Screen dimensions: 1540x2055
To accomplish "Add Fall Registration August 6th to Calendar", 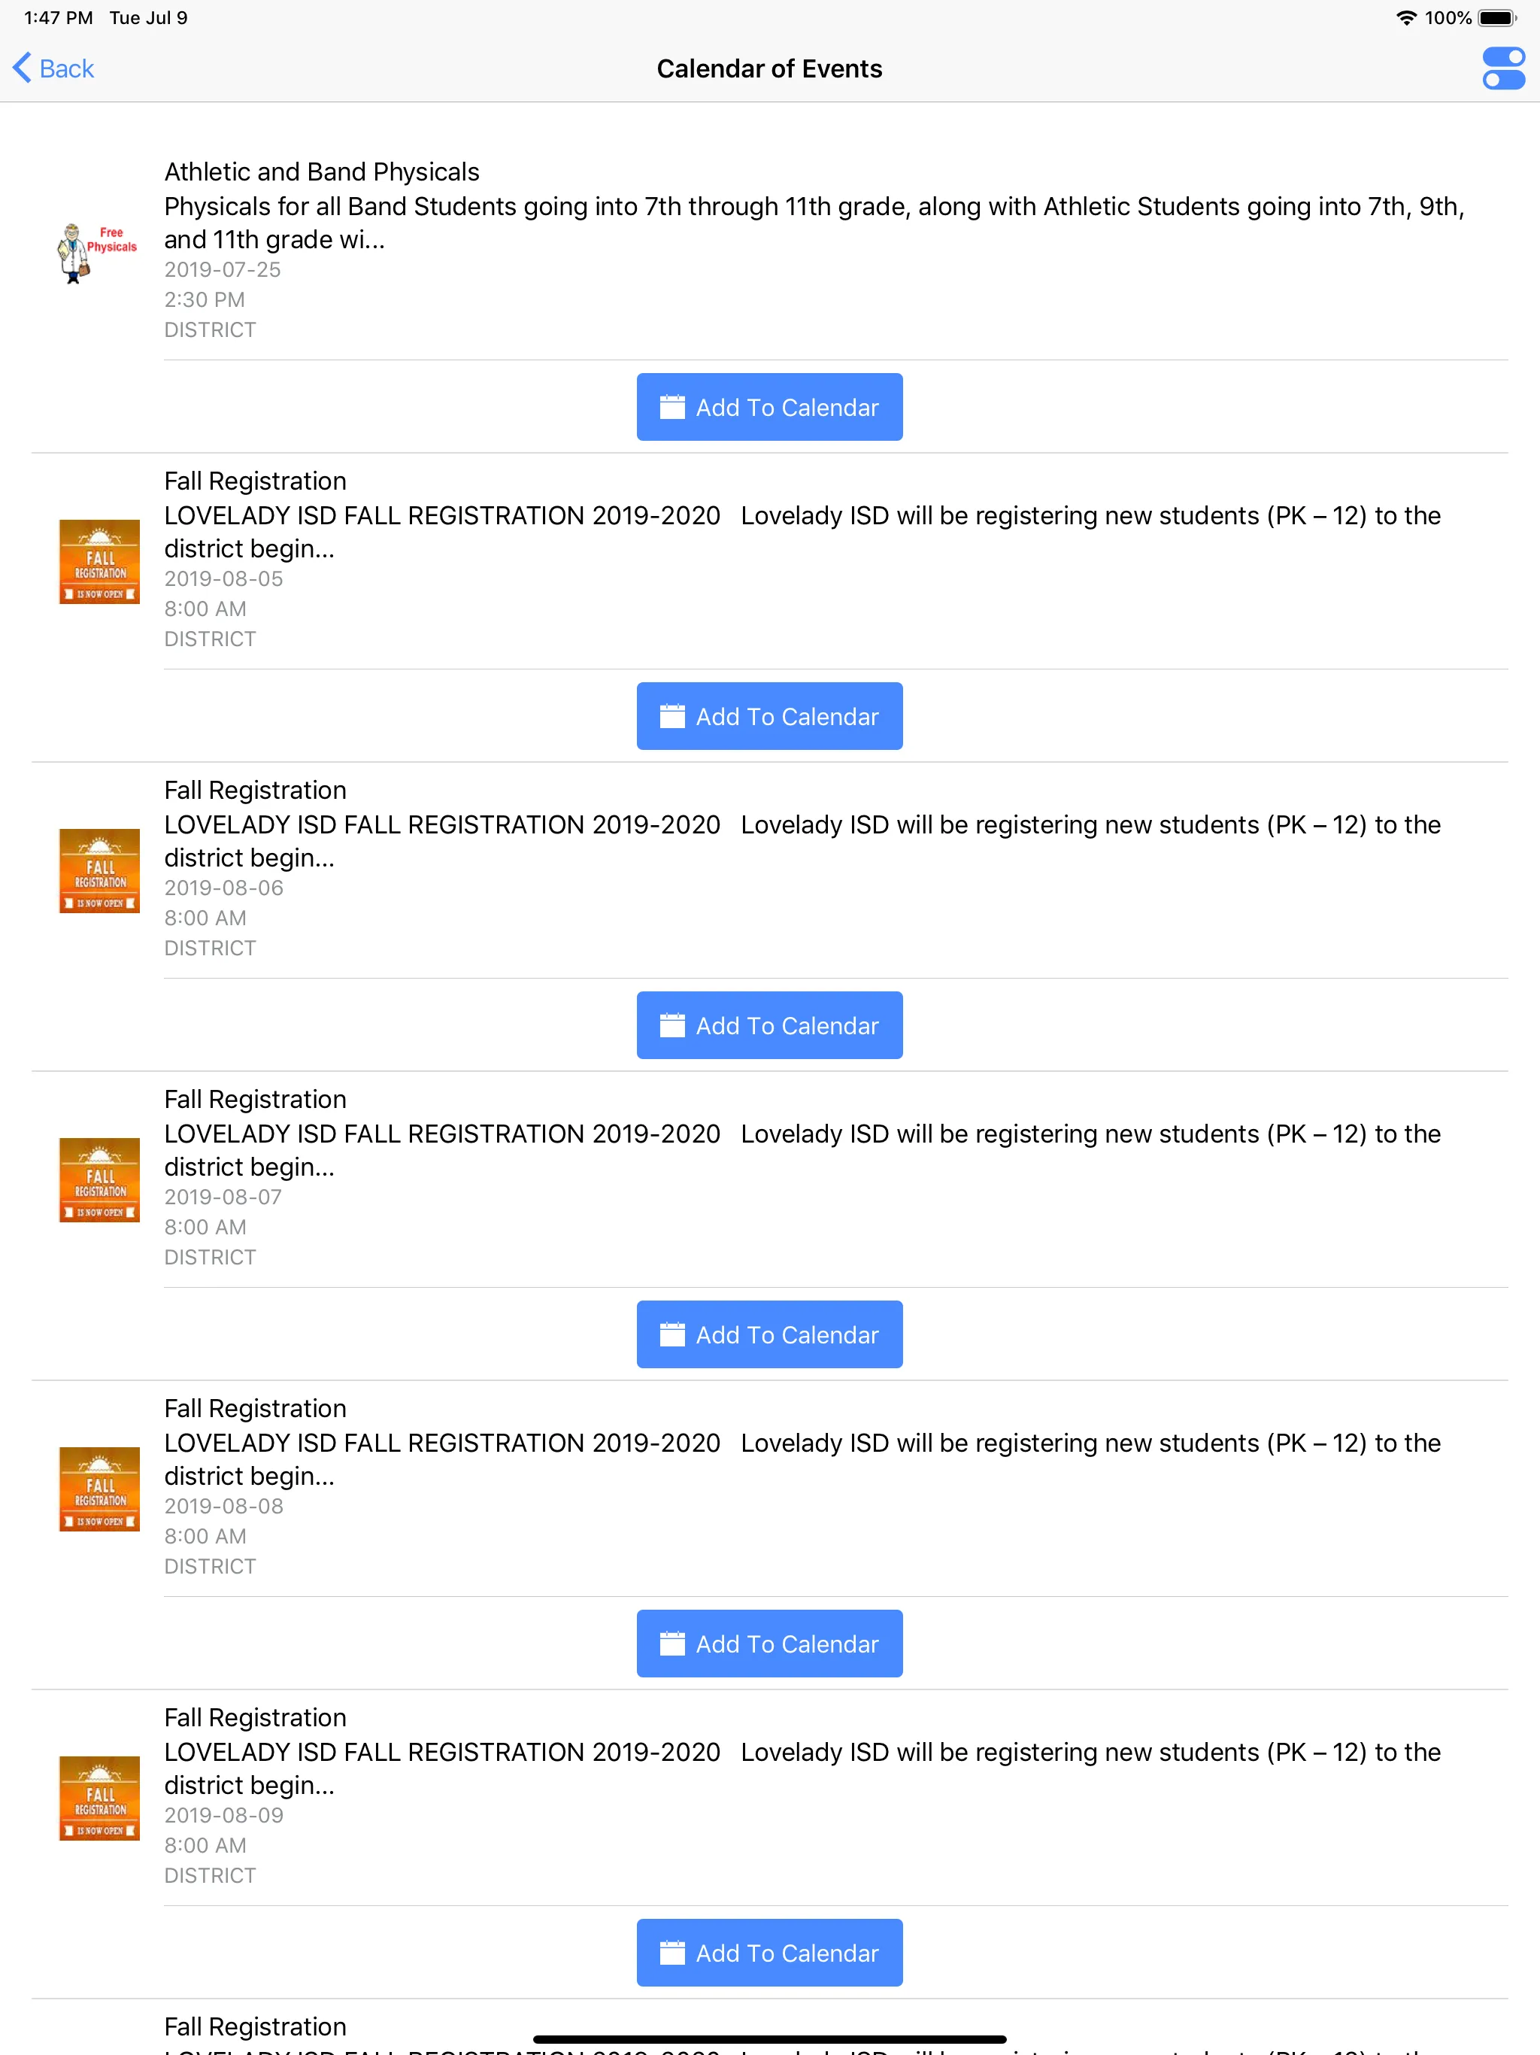I will pos(768,1024).
